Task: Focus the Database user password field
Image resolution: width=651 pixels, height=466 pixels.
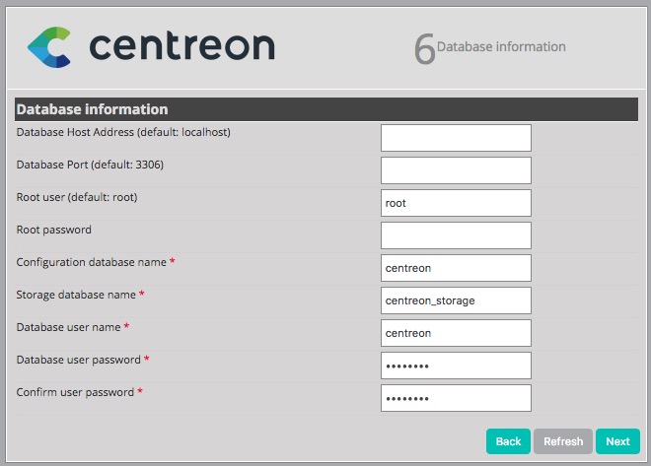Action: coord(456,366)
